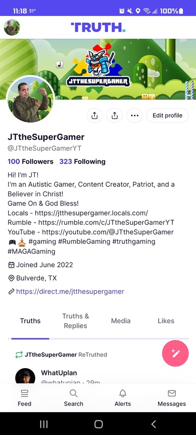
Task: Switch to the Media tab
Action: pyautogui.click(x=120, y=321)
